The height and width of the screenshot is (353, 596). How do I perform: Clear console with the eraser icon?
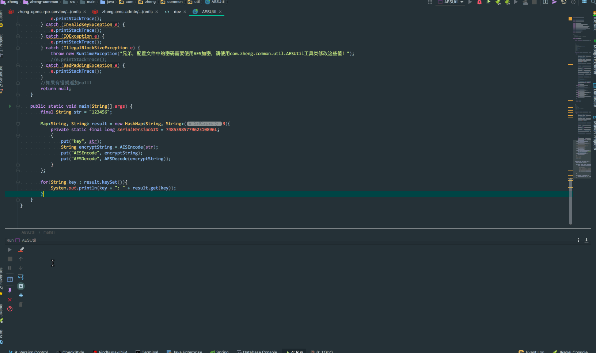click(21, 250)
